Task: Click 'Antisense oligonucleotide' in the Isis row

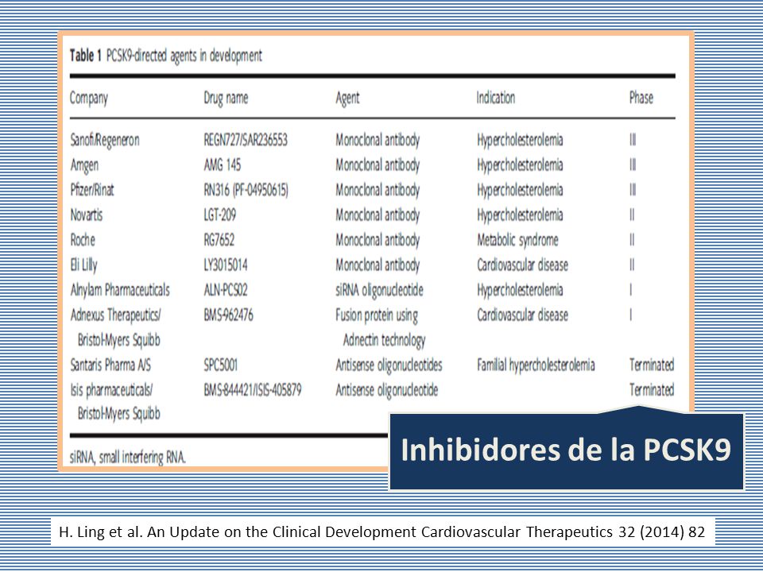Action: [387, 391]
